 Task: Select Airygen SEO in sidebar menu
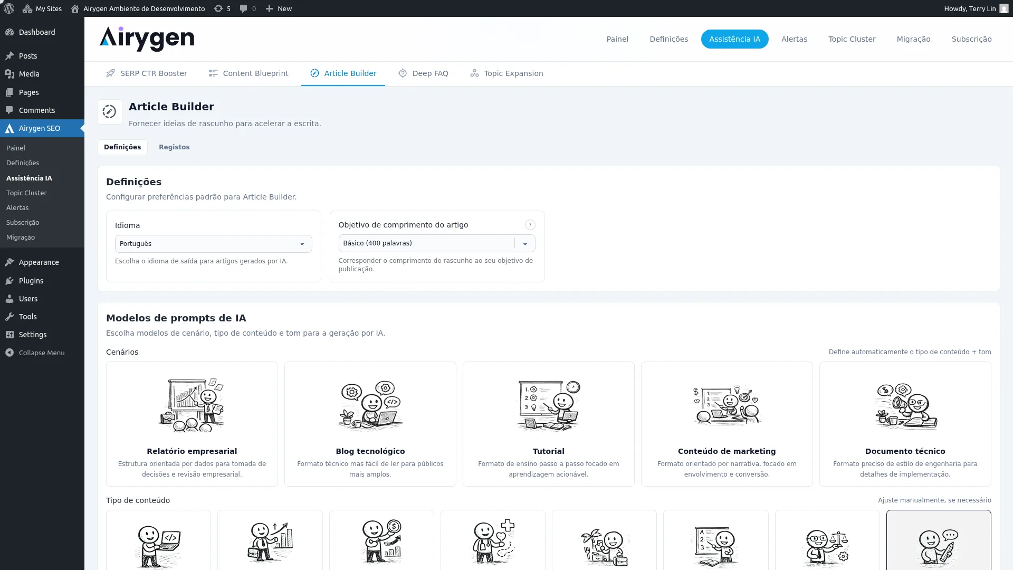tap(42, 128)
